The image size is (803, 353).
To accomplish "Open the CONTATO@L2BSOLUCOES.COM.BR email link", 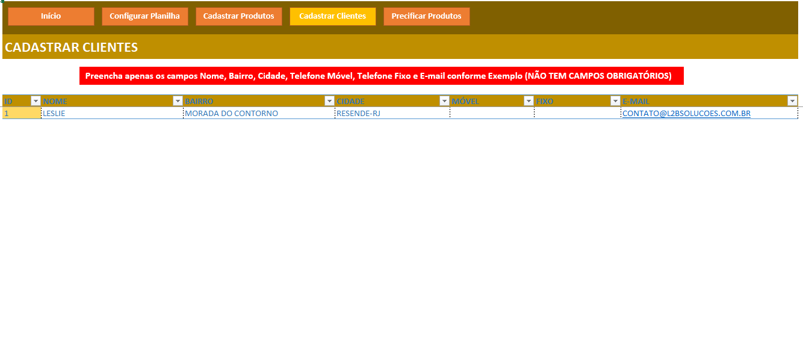I will (686, 113).
